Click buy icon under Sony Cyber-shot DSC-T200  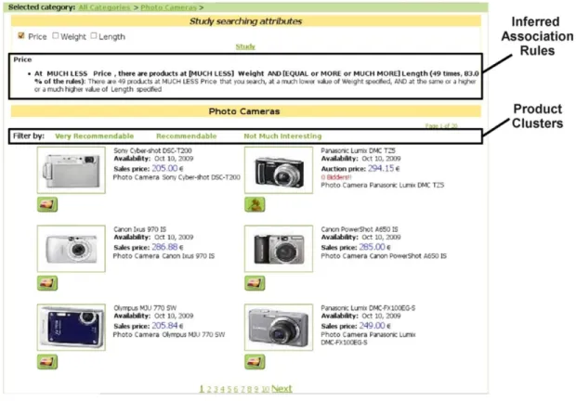point(47,204)
